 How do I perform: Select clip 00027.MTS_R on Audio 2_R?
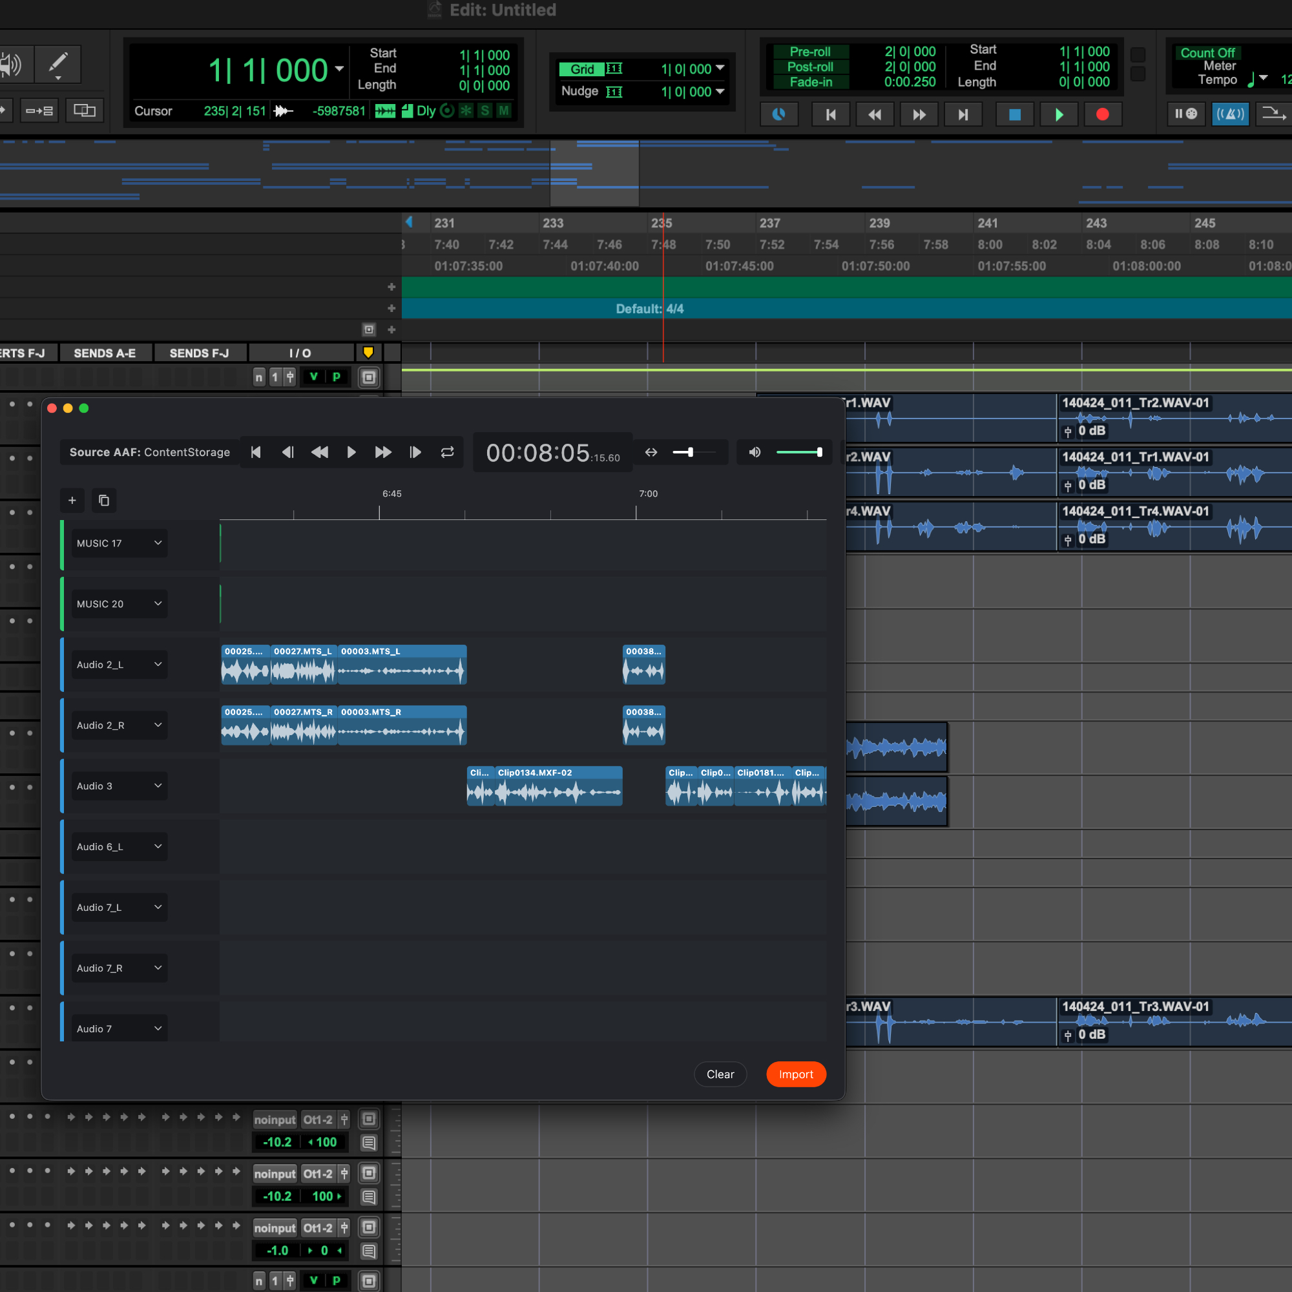pyautogui.click(x=304, y=725)
